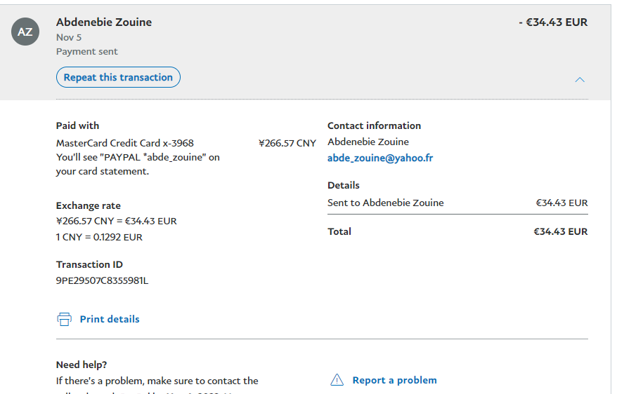Collapse the transaction details chevron
Screen dimensions: 617x394
click(x=580, y=79)
